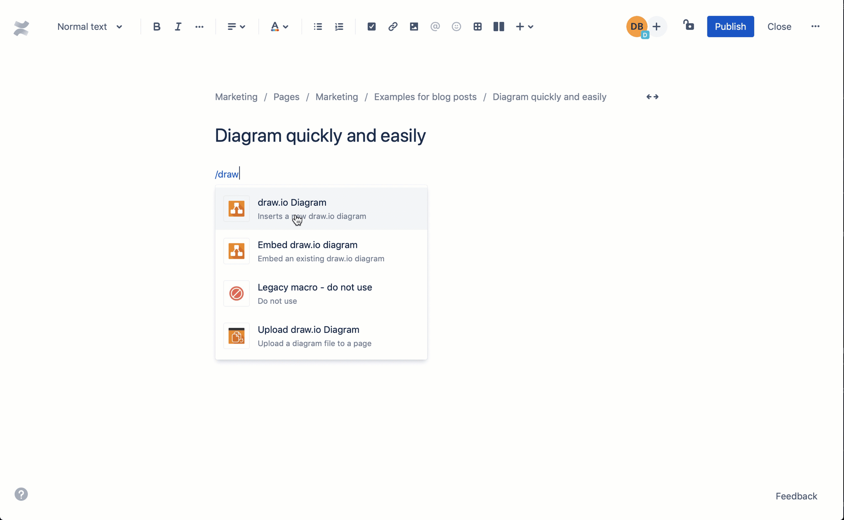844x520 pixels.
Task: Insert an emoji
Action: tap(456, 26)
